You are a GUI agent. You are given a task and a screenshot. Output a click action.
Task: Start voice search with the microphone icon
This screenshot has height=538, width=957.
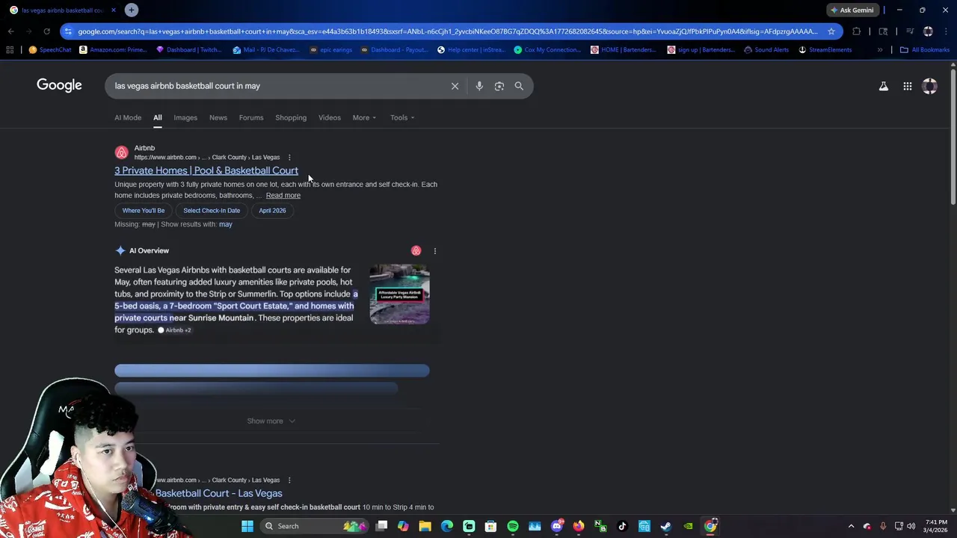click(479, 86)
